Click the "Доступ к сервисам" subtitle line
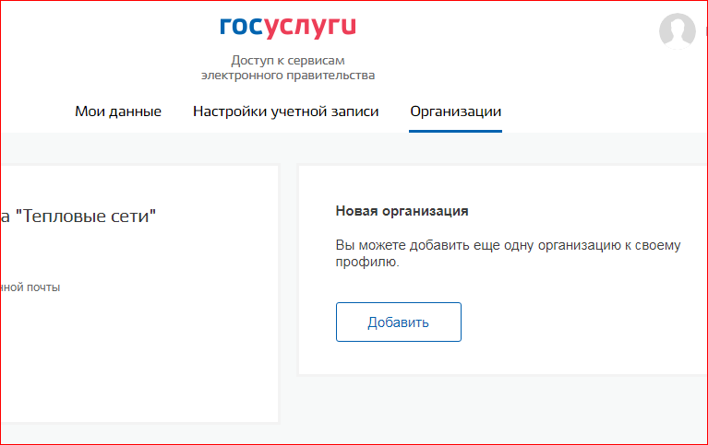This screenshot has height=445, width=708. (288, 61)
